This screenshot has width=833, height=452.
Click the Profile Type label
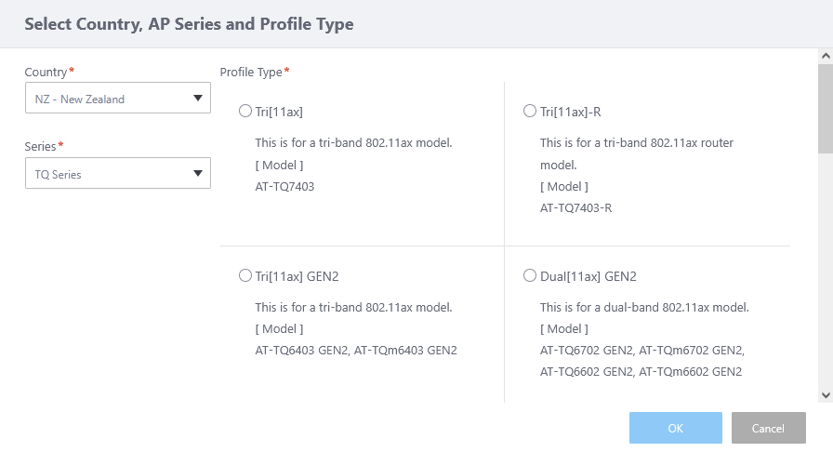point(251,72)
